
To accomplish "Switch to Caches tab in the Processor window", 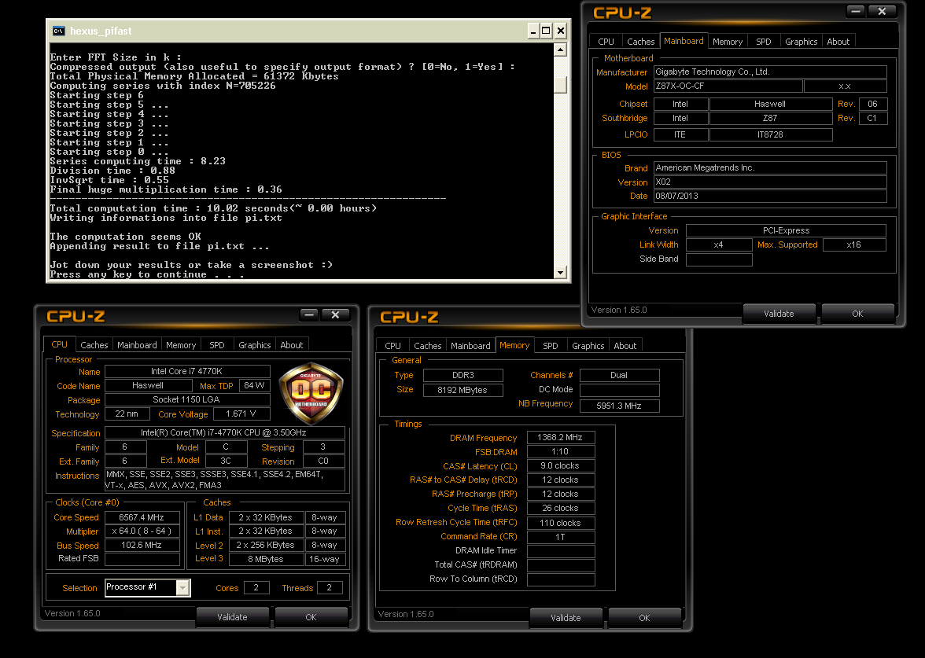I will [94, 345].
